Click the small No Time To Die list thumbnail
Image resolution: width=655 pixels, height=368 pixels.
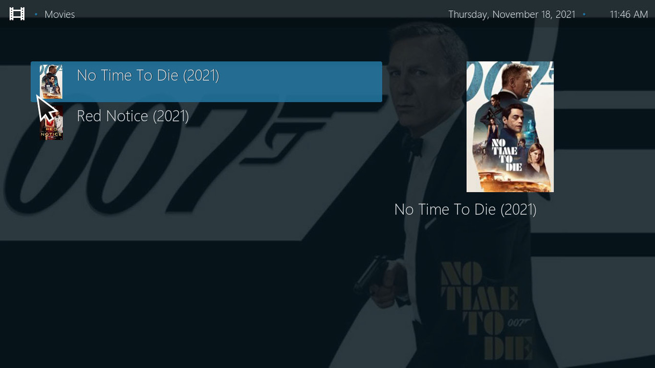point(51,82)
